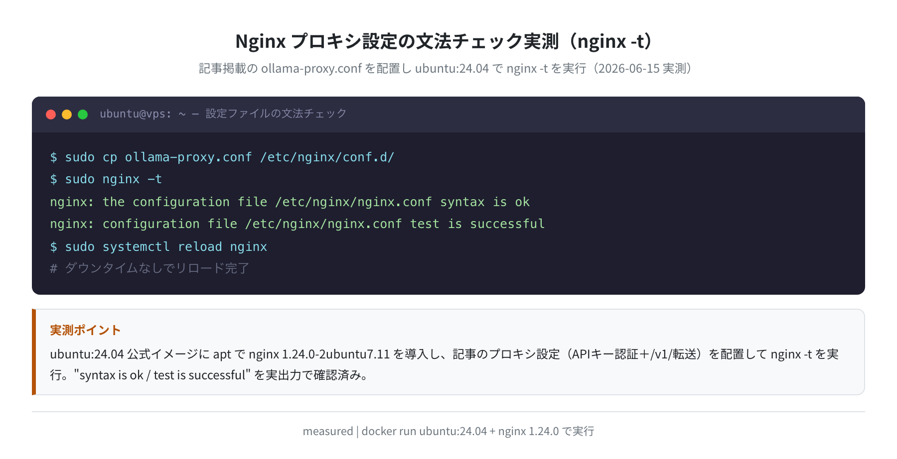Image resolution: width=897 pixels, height=459 pixels.
Task: Click the yellow minimize dot in terminal header
Action: tap(67, 115)
